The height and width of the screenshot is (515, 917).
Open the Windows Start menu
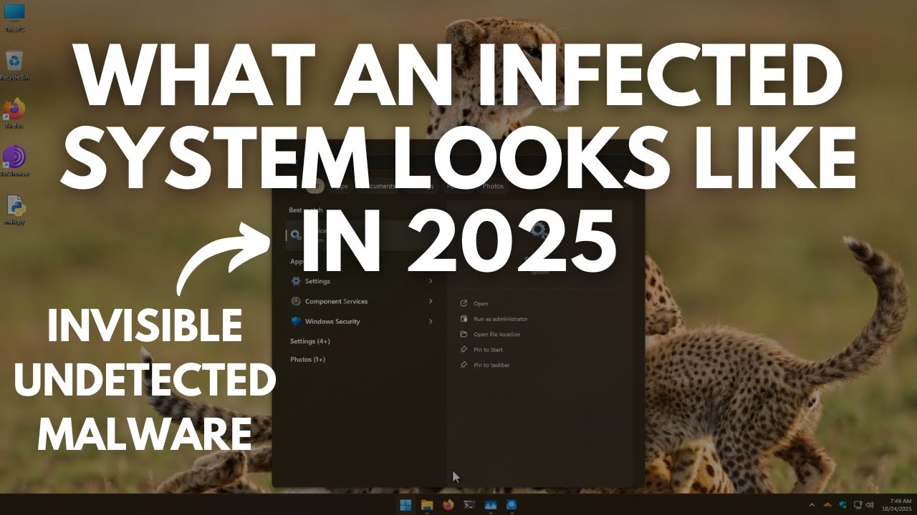pyautogui.click(x=405, y=505)
